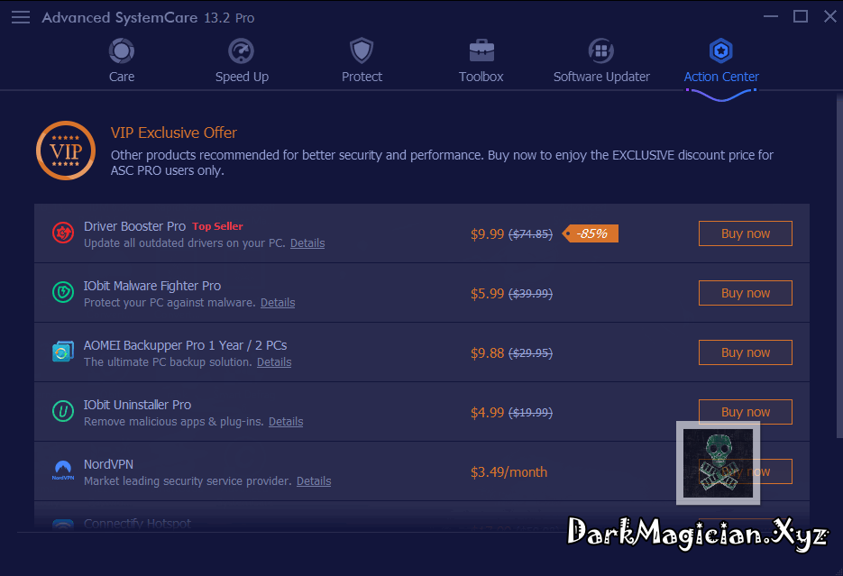Click the struck-through $29.95 original price

(531, 353)
